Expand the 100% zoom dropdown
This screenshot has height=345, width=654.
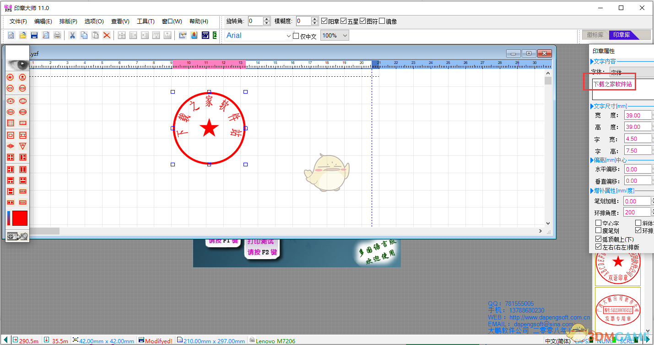[345, 36]
